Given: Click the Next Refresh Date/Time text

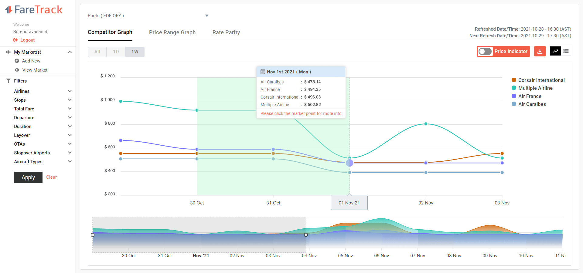Looking at the screenshot, I should (x=520, y=36).
